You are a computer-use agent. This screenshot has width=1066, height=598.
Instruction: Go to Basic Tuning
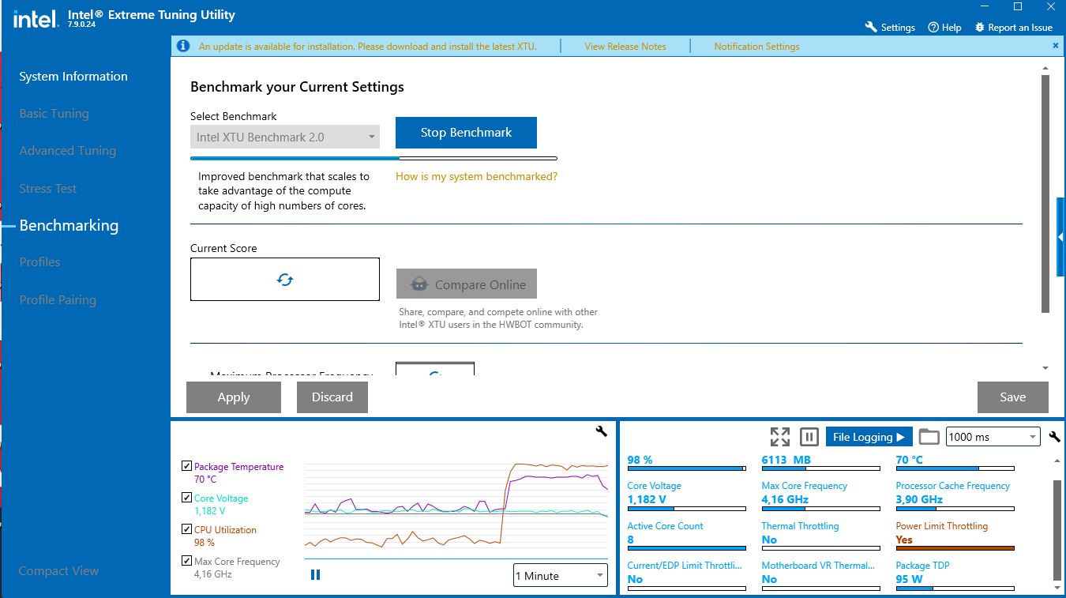pyautogui.click(x=54, y=114)
